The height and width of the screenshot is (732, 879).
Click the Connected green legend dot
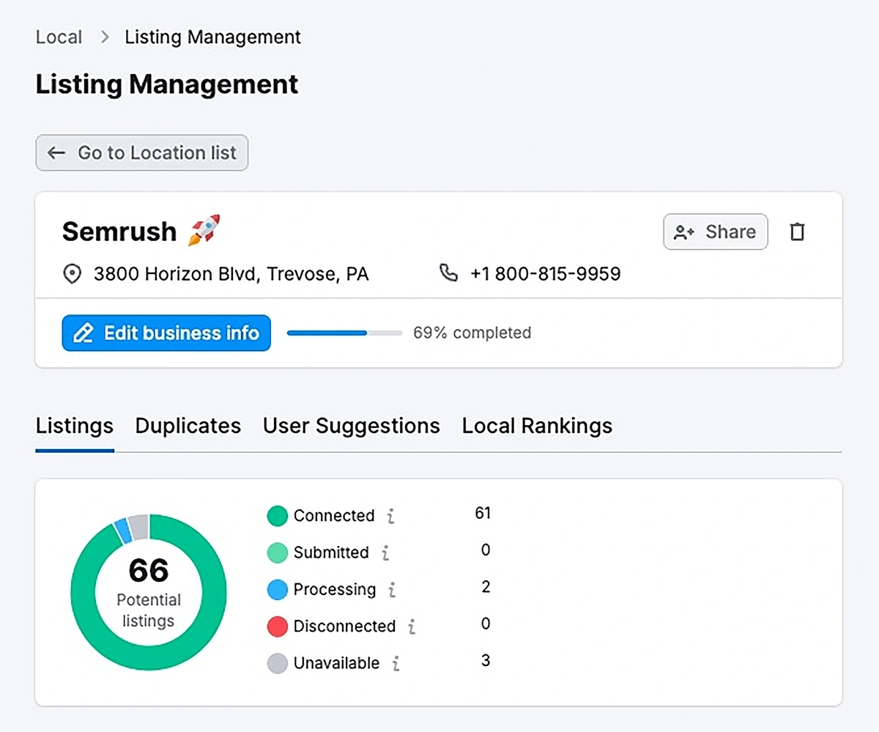click(x=278, y=516)
